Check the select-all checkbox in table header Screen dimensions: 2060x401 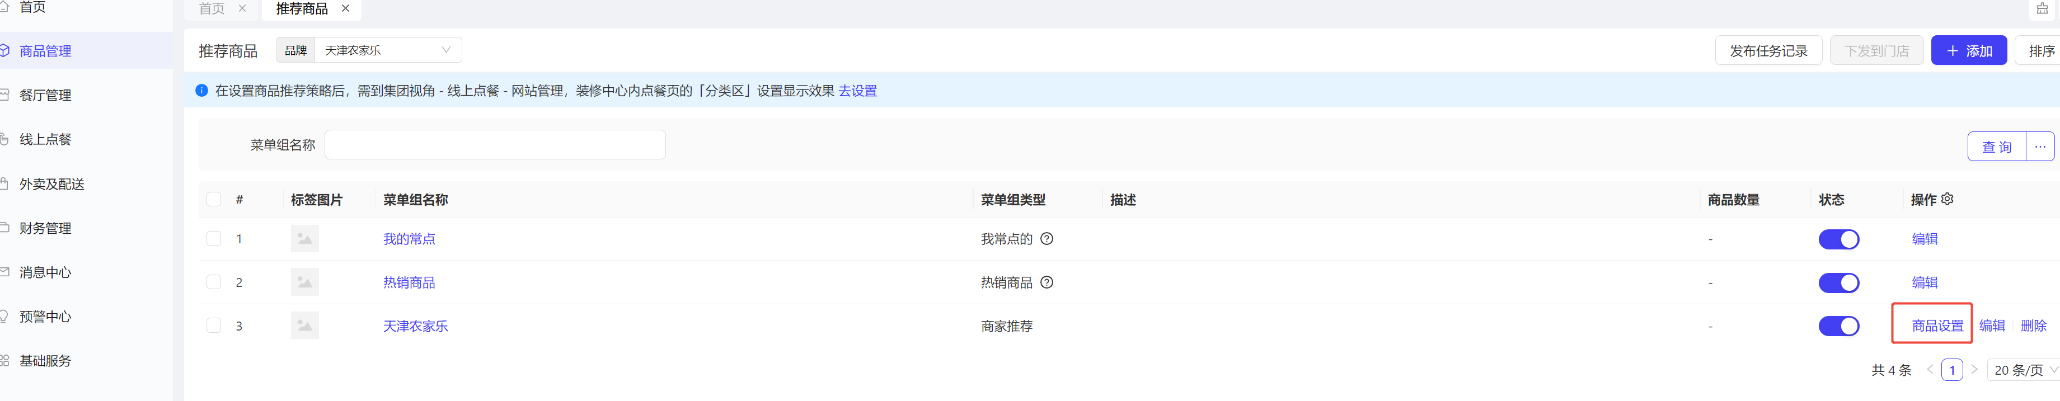214,199
